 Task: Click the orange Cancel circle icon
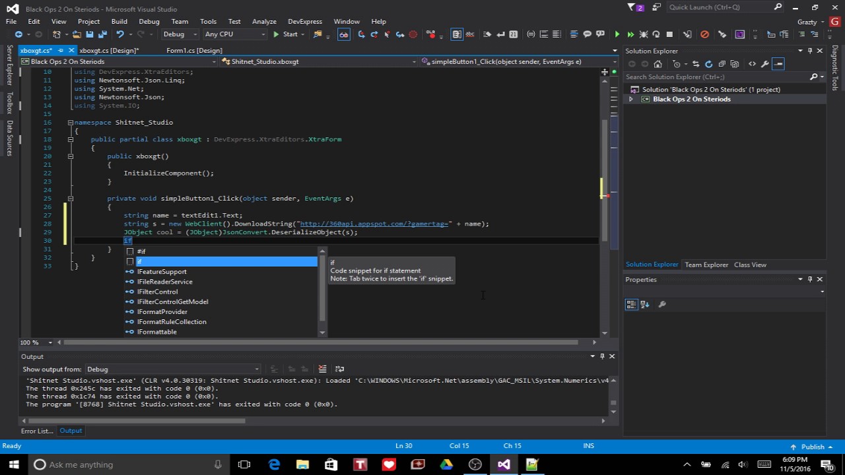704,34
